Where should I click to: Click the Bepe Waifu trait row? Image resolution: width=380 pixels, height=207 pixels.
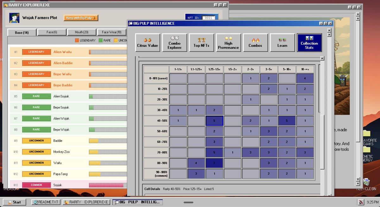[x=68, y=74]
